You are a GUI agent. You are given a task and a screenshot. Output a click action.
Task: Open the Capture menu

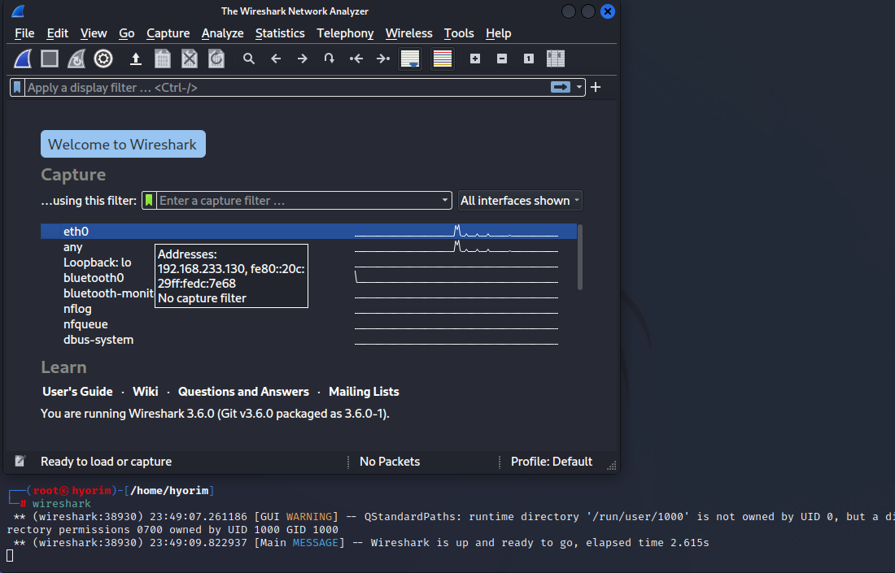pyautogui.click(x=168, y=33)
